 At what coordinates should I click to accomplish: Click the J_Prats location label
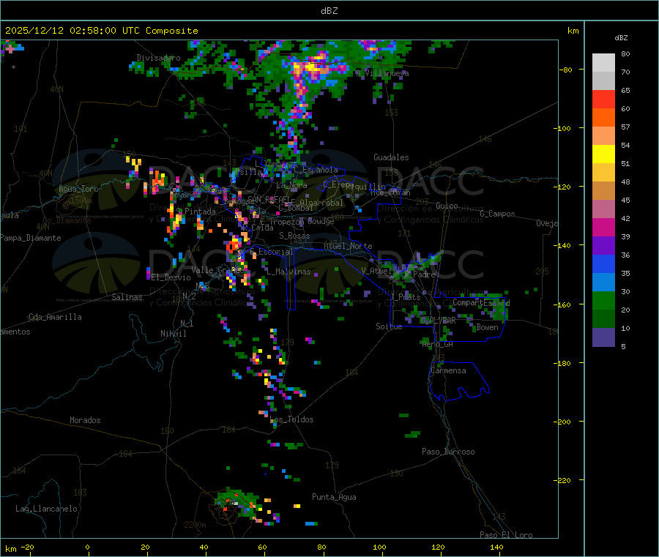[x=405, y=297]
